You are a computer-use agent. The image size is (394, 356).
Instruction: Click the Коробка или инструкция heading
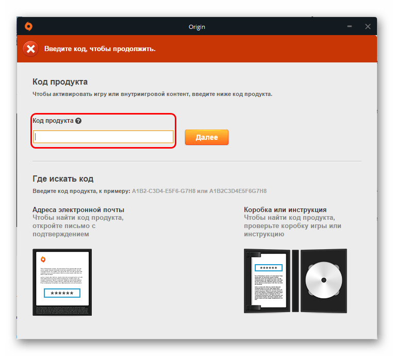[285, 209]
